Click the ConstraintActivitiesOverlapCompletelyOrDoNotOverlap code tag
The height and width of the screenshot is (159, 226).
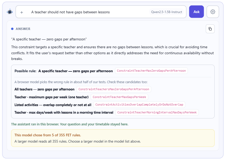click(139, 105)
